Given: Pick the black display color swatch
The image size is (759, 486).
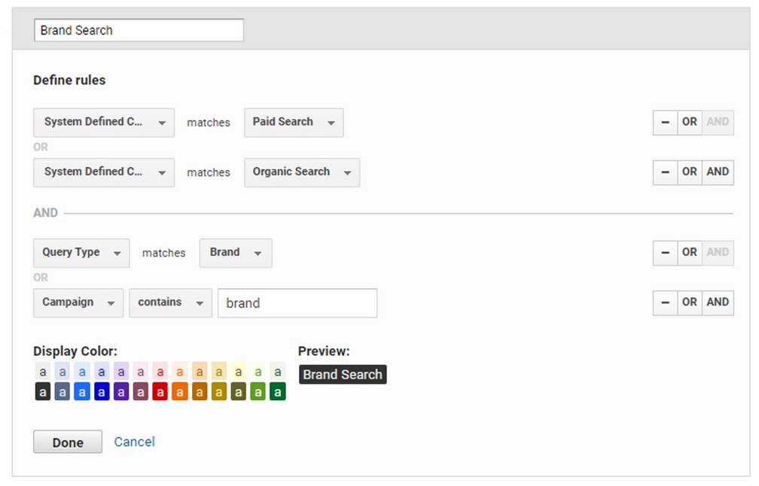Looking at the screenshot, I should pos(43,392).
